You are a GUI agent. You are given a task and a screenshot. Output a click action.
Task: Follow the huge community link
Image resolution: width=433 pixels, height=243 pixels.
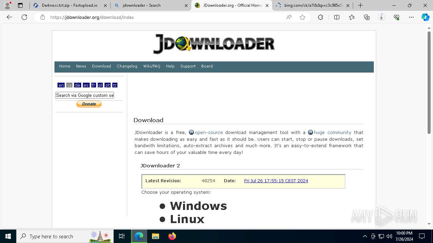click(x=333, y=132)
